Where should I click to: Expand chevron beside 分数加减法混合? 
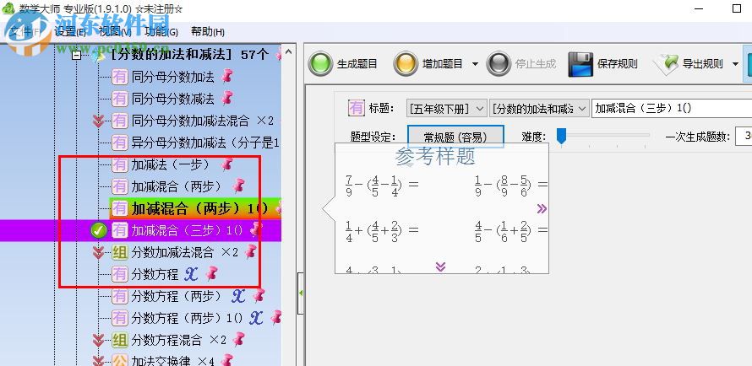click(x=98, y=253)
